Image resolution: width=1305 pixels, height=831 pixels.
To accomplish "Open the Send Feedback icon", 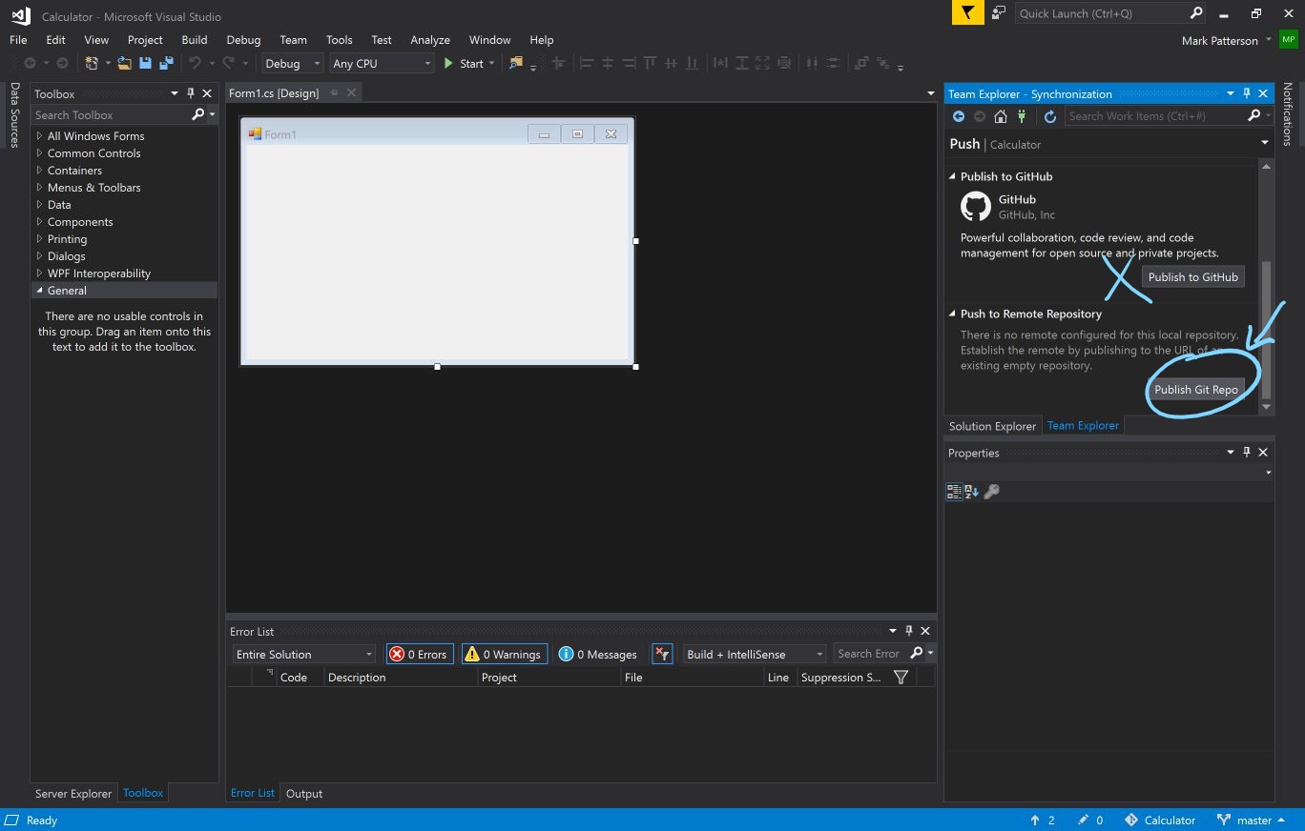I will tap(998, 13).
